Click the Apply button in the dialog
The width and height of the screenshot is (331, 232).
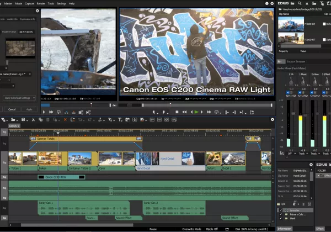tap(29, 109)
